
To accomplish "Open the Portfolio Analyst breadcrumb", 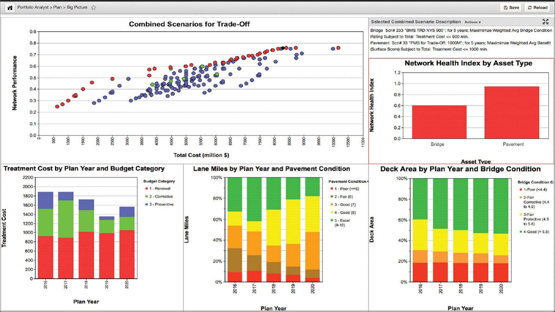I will (x=33, y=7).
